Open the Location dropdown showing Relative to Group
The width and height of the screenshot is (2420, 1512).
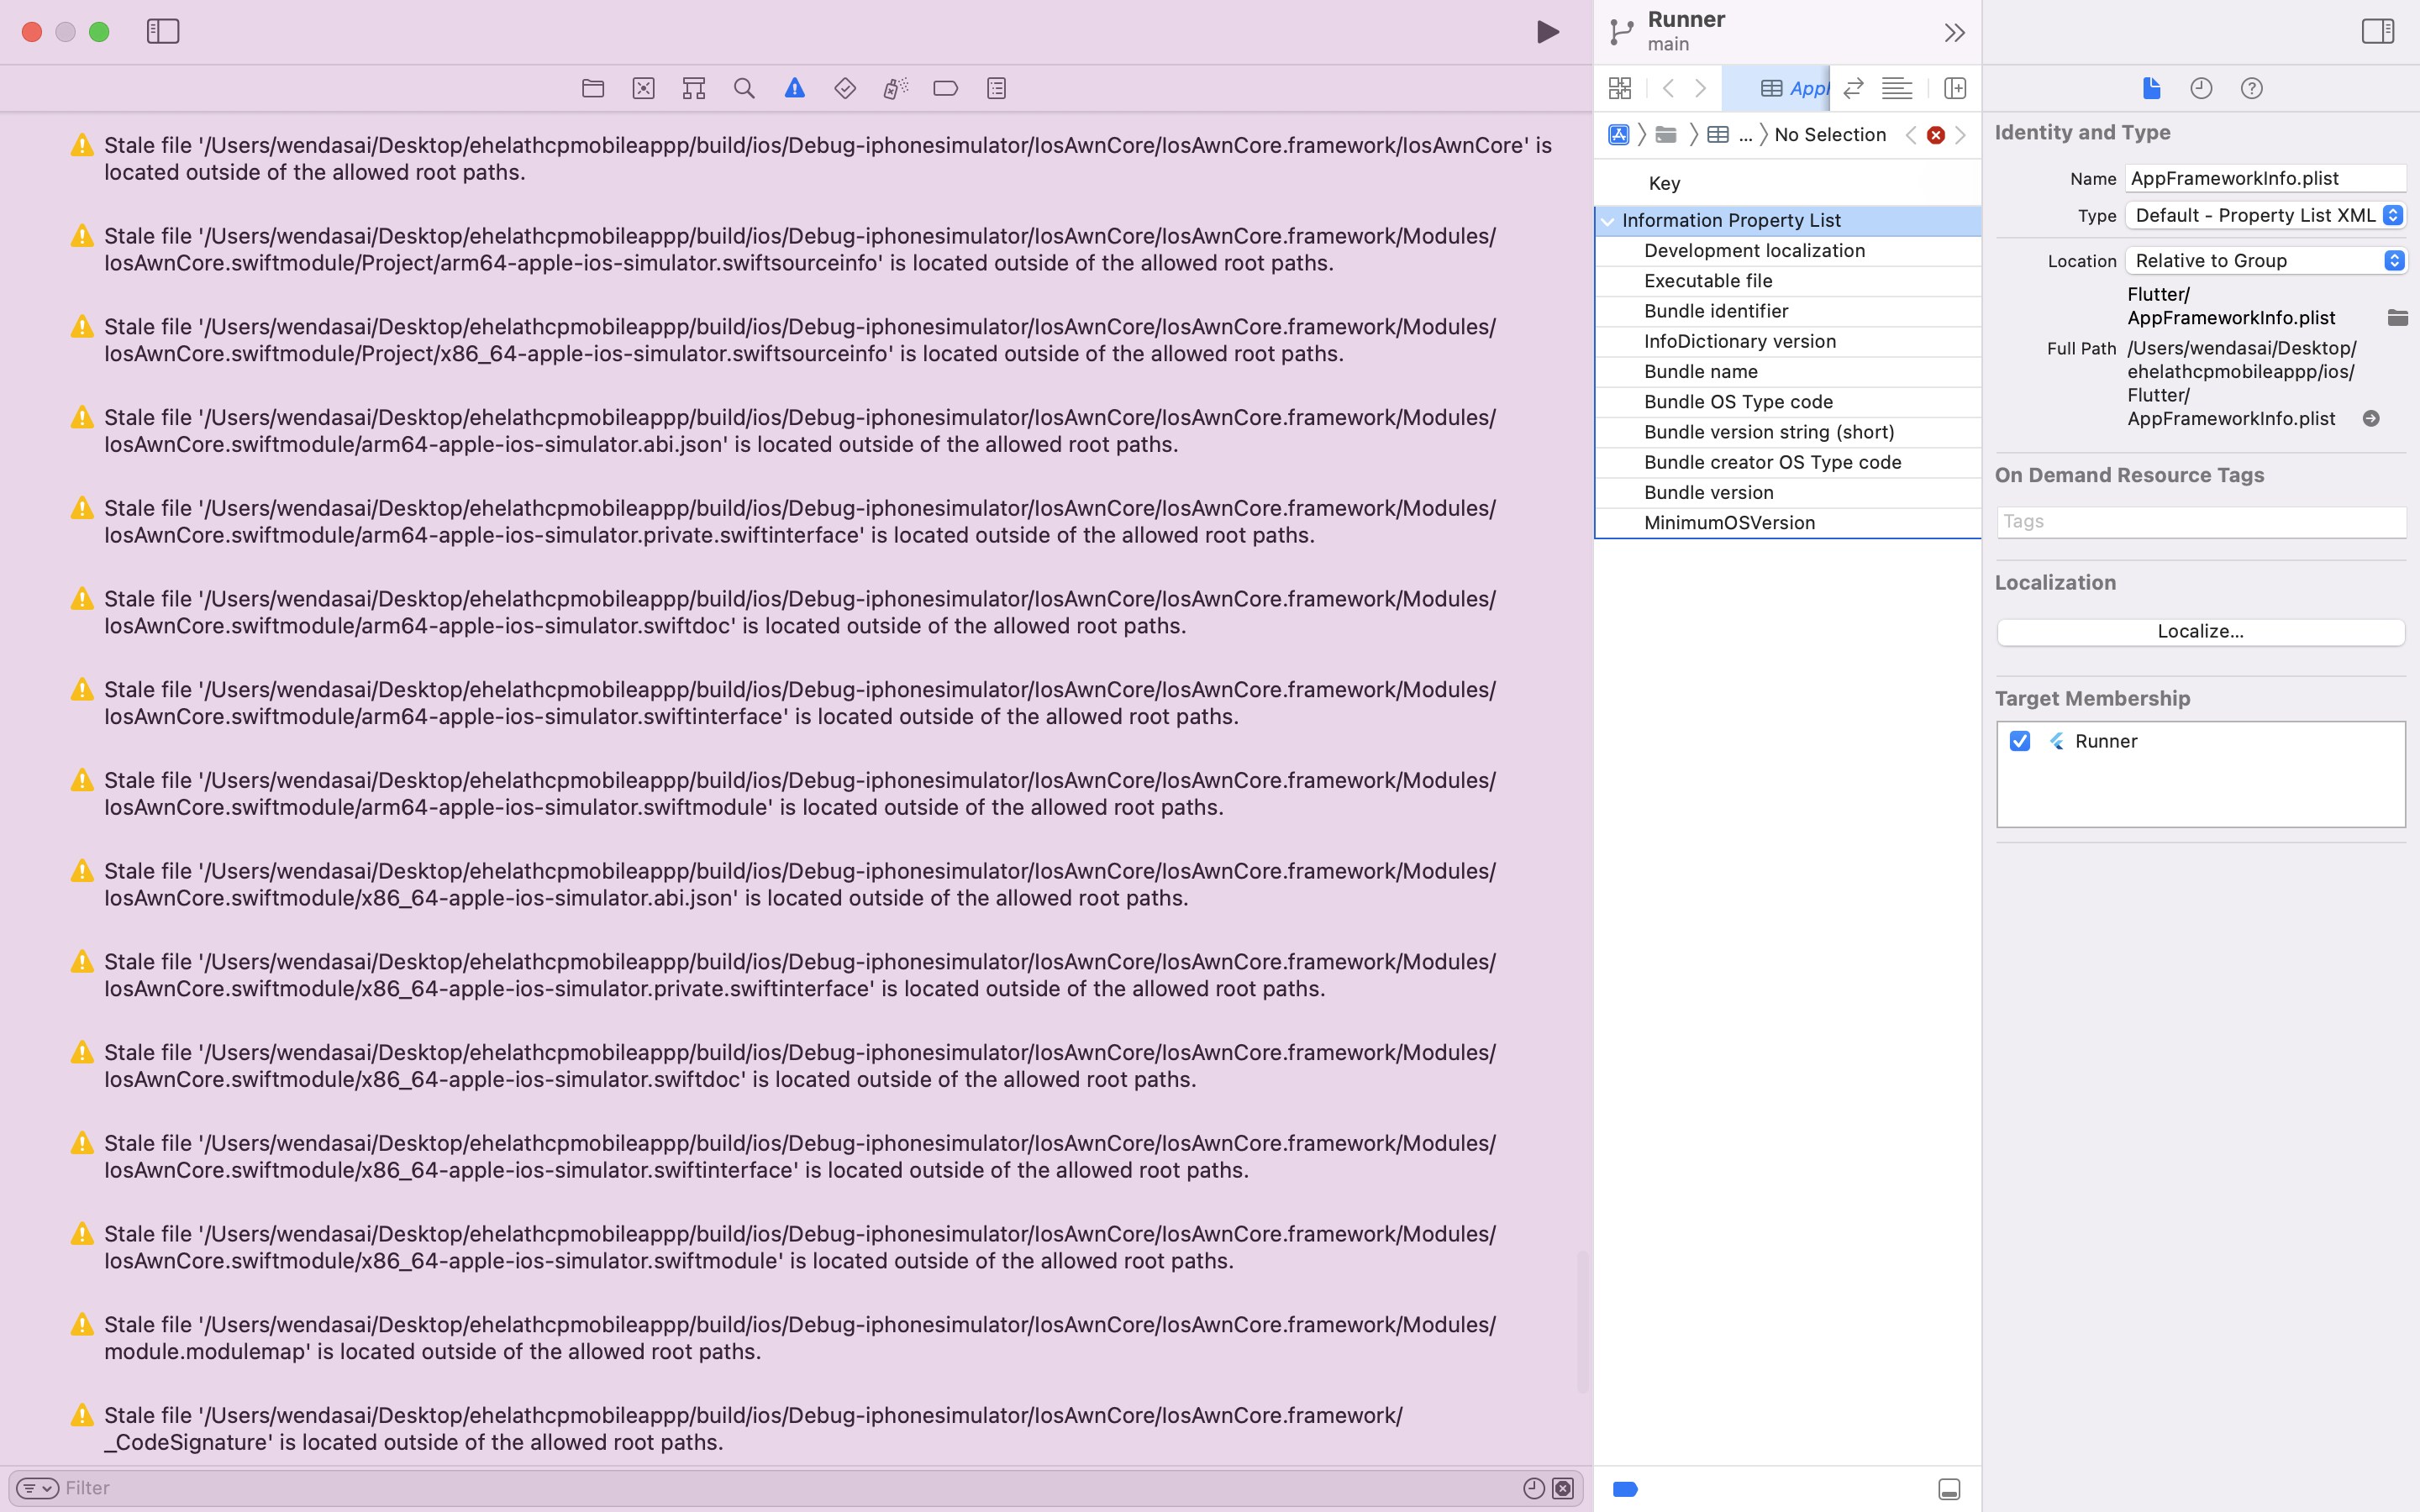point(2264,260)
